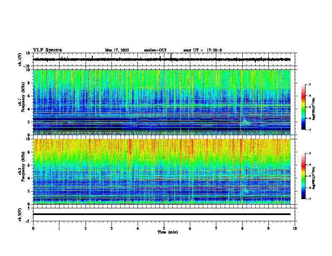This screenshot has width=332, height=256.
Task: Click the "VLF Spectra" plot title
Action: (47, 50)
